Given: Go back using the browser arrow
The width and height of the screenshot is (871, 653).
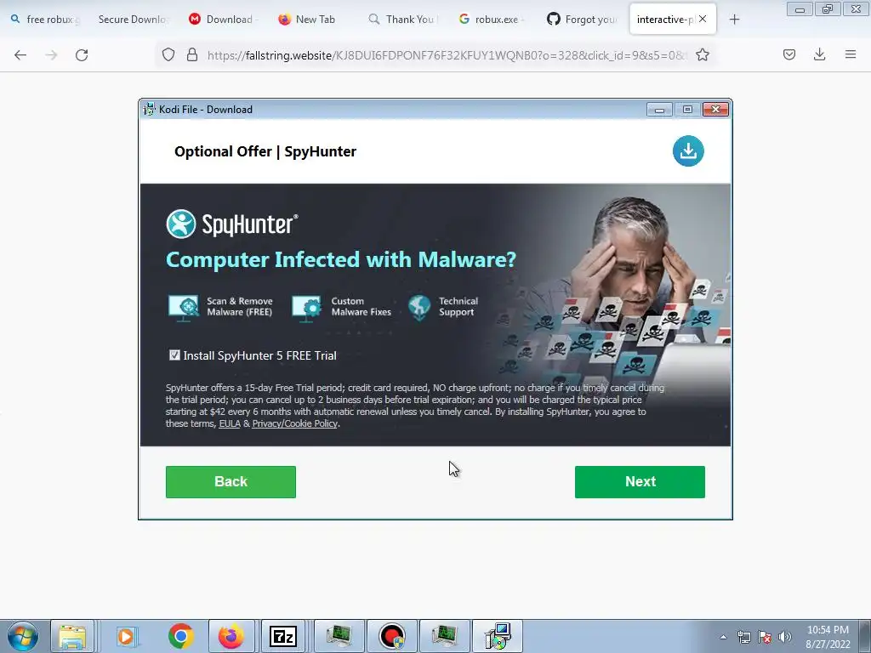Looking at the screenshot, I should [20, 55].
